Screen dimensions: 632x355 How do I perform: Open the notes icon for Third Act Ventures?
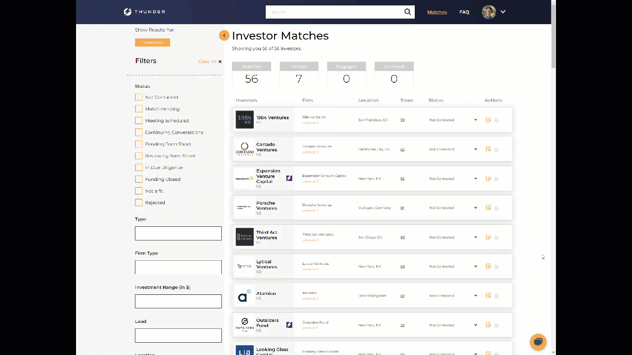click(x=488, y=237)
